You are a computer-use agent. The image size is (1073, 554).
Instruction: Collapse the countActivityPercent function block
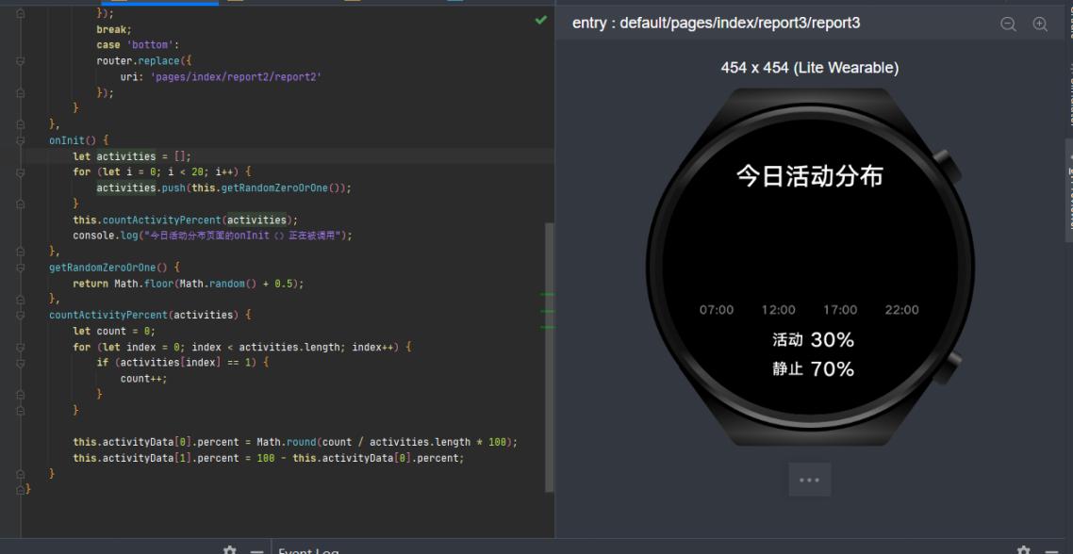[21, 315]
